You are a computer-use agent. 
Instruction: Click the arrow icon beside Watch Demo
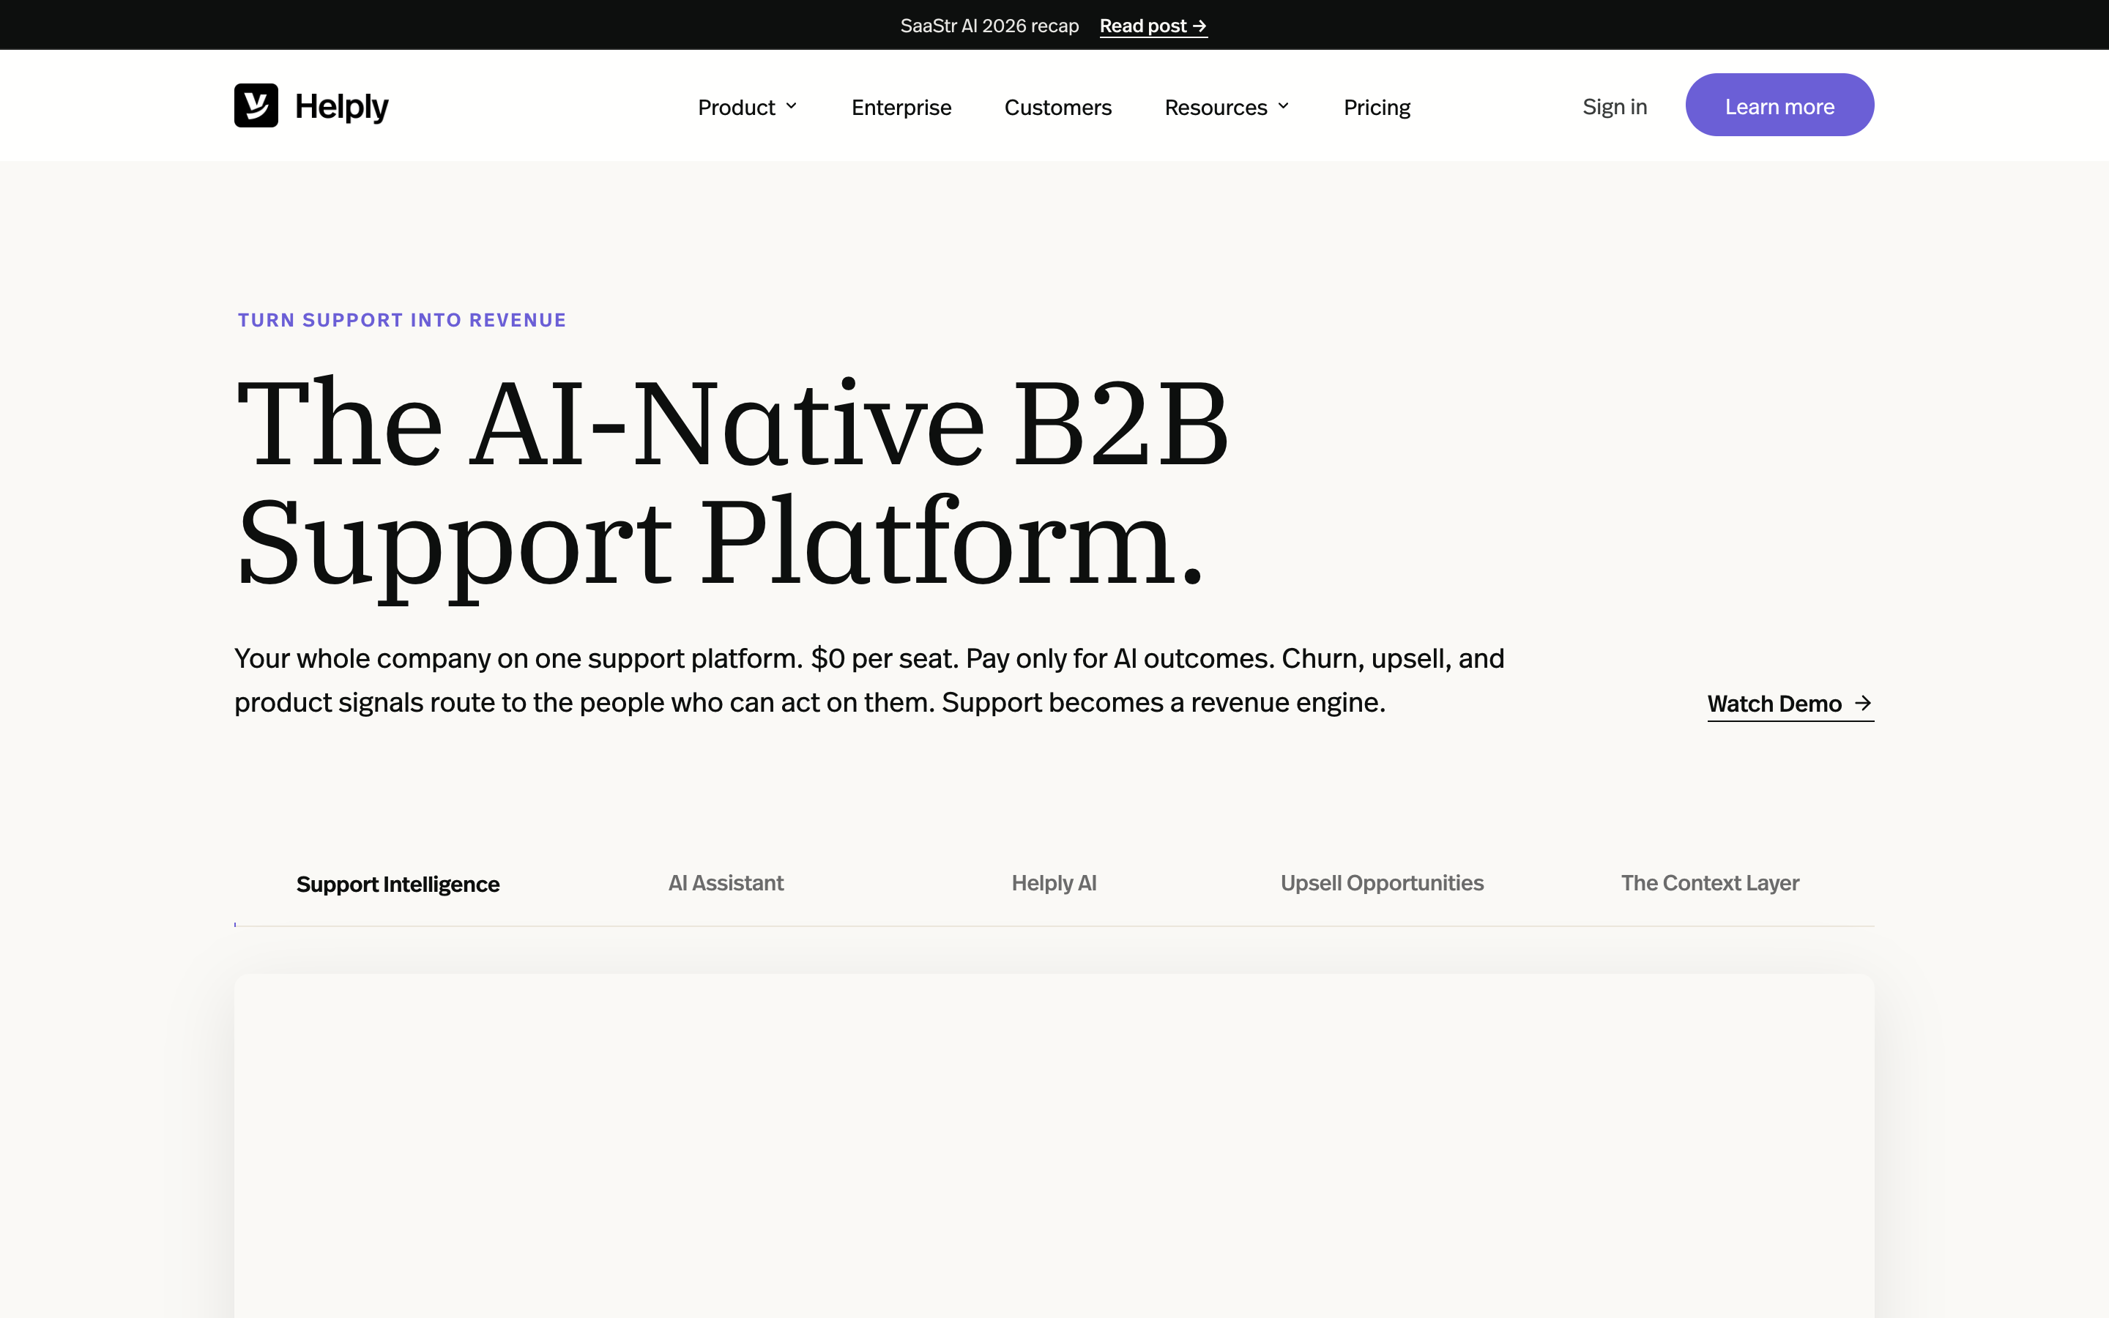[x=1863, y=703]
